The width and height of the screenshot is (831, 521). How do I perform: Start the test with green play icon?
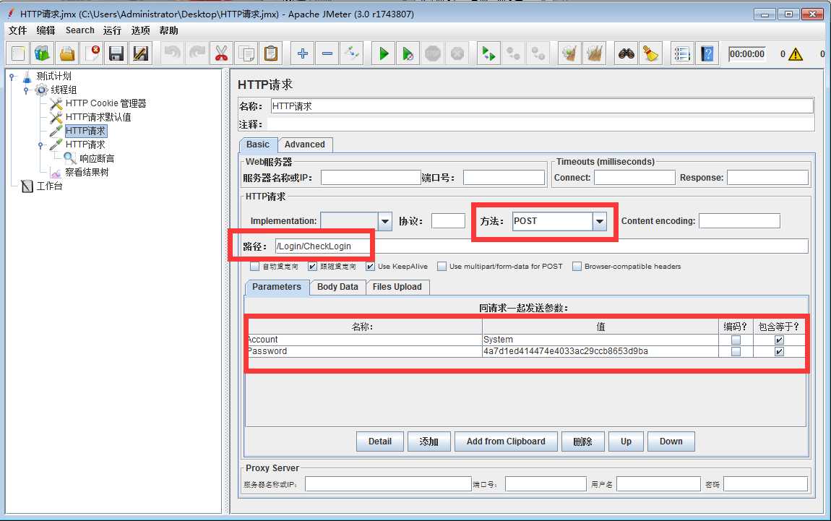[384, 53]
